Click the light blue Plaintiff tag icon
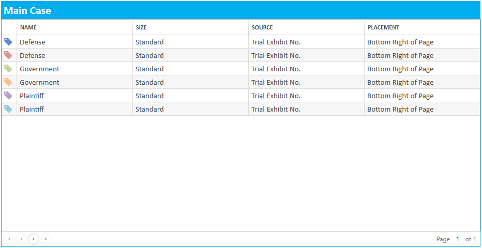 [x=8, y=109]
